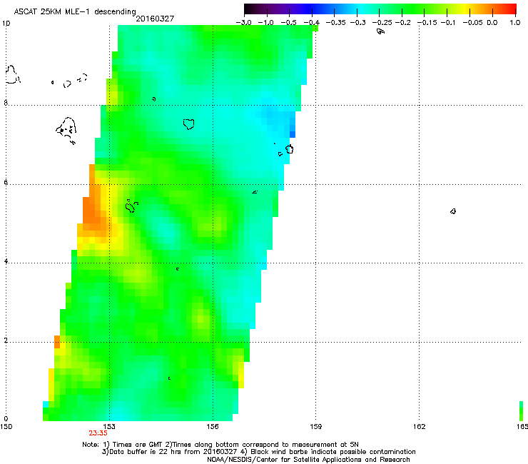The height and width of the screenshot is (464, 528).
Task: Click the note line starting 'Note: 1) Times are GMT'
Action: (x=220, y=445)
